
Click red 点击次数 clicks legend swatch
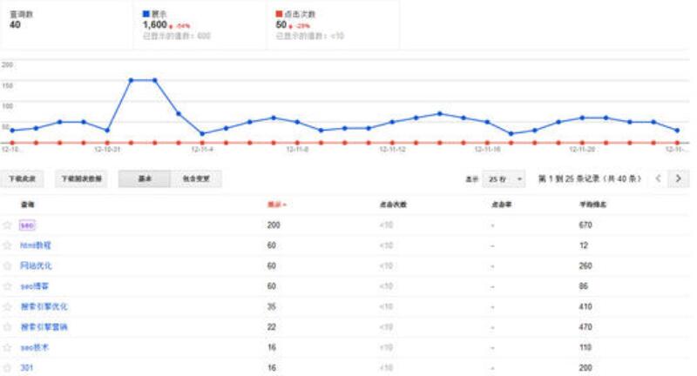click(279, 14)
